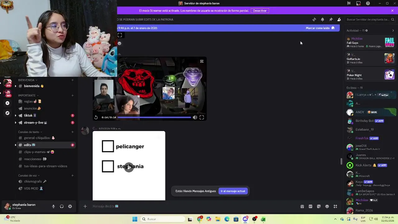Check the stephania checkbox in video thumbnail

click(x=108, y=166)
